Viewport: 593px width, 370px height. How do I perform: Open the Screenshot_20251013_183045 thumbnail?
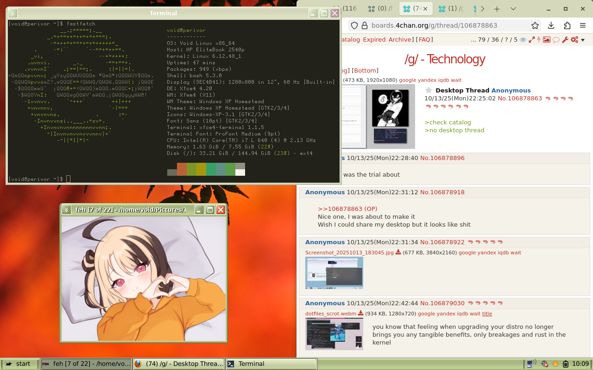coord(334,273)
